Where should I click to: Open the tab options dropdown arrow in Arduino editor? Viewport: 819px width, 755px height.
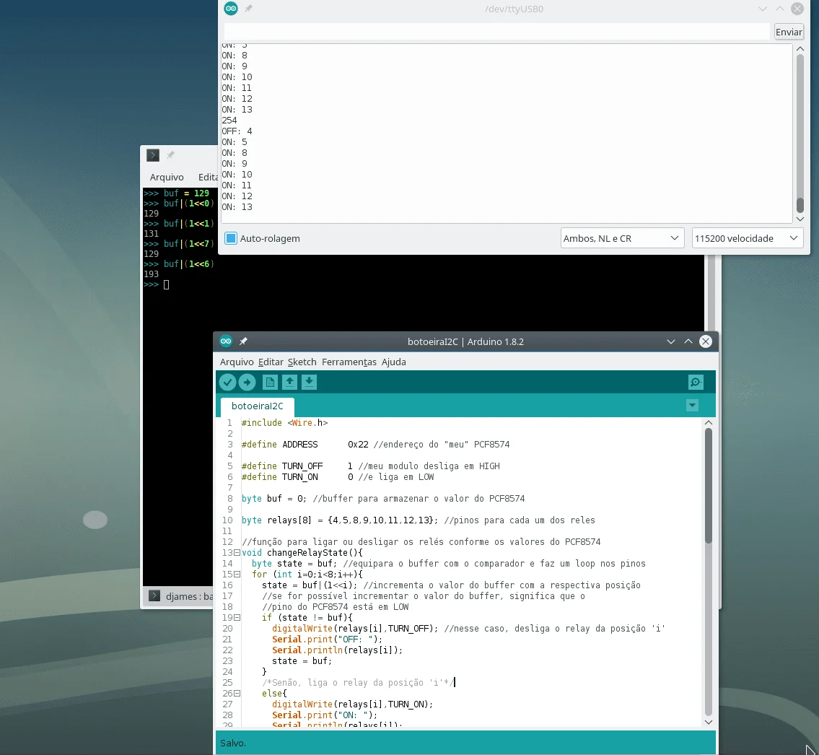pyautogui.click(x=692, y=406)
